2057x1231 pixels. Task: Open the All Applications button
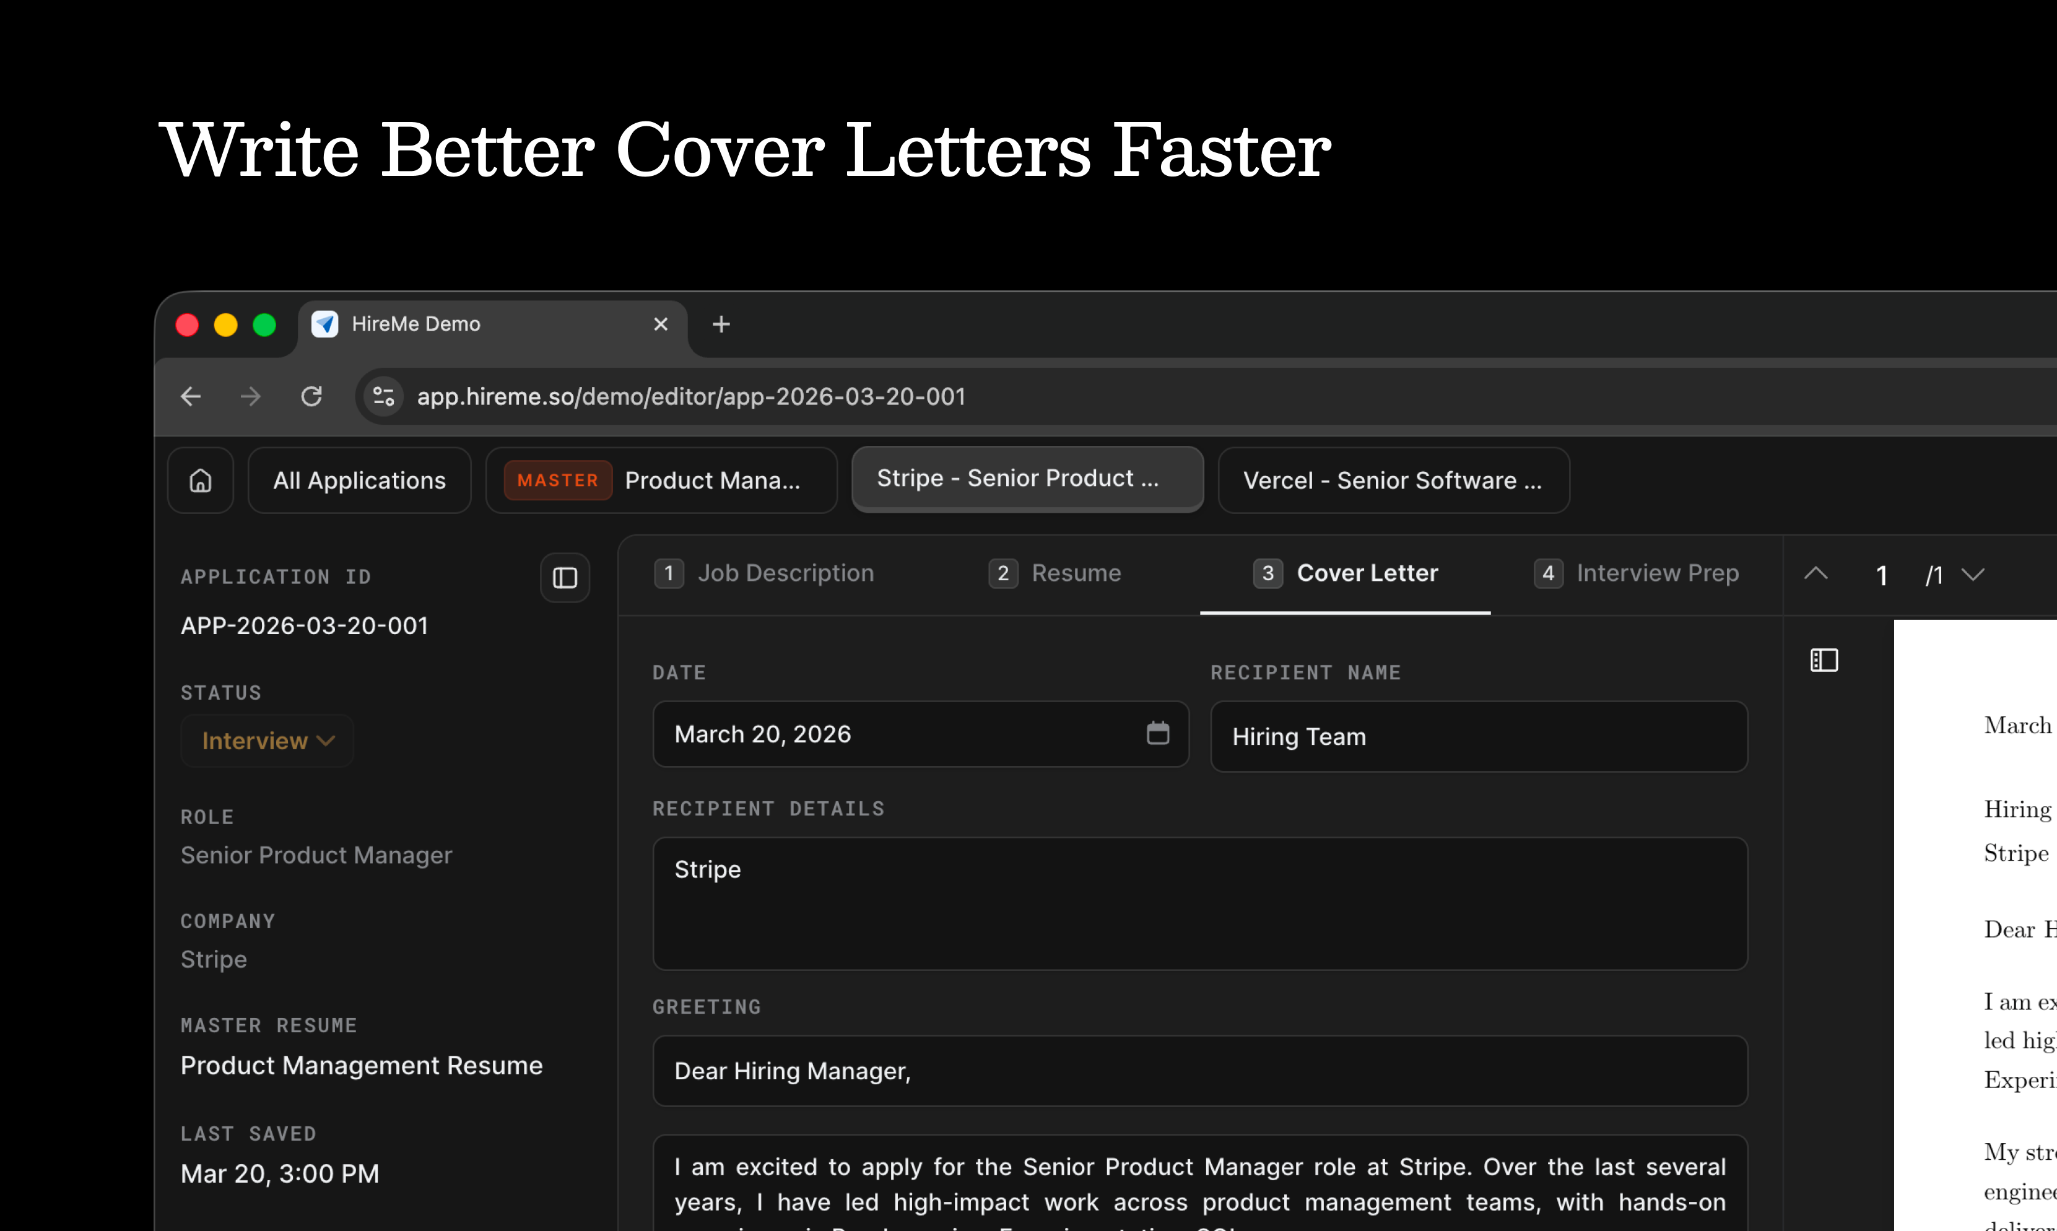point(359,481)
